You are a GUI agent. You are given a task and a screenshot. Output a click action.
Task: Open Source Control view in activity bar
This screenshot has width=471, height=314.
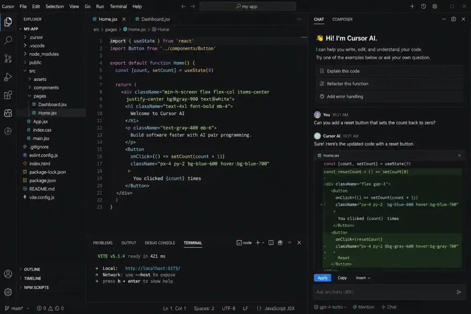(8, 58)
